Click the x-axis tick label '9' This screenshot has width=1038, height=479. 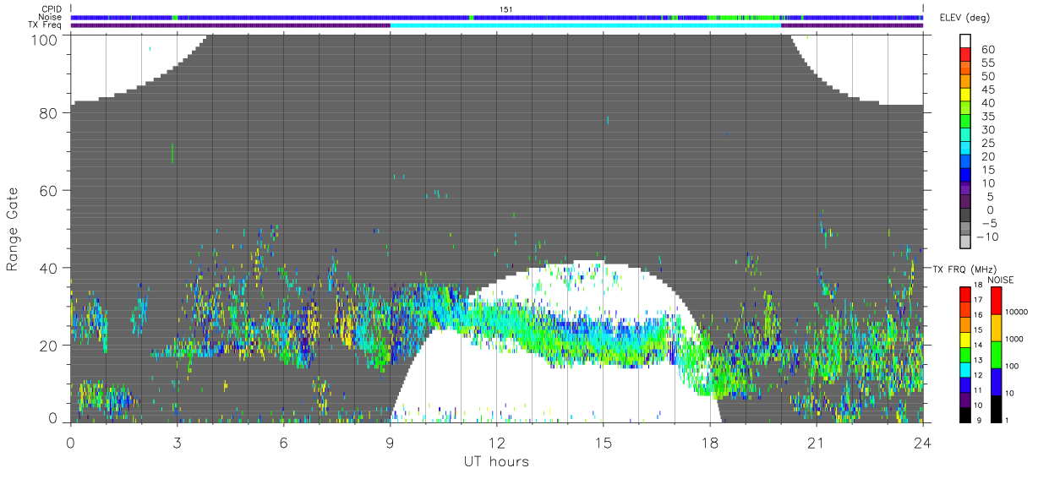tap(390, 443)
